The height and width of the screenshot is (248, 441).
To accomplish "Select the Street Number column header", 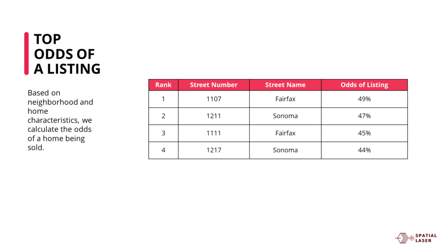I will click(x=214, y=85).
